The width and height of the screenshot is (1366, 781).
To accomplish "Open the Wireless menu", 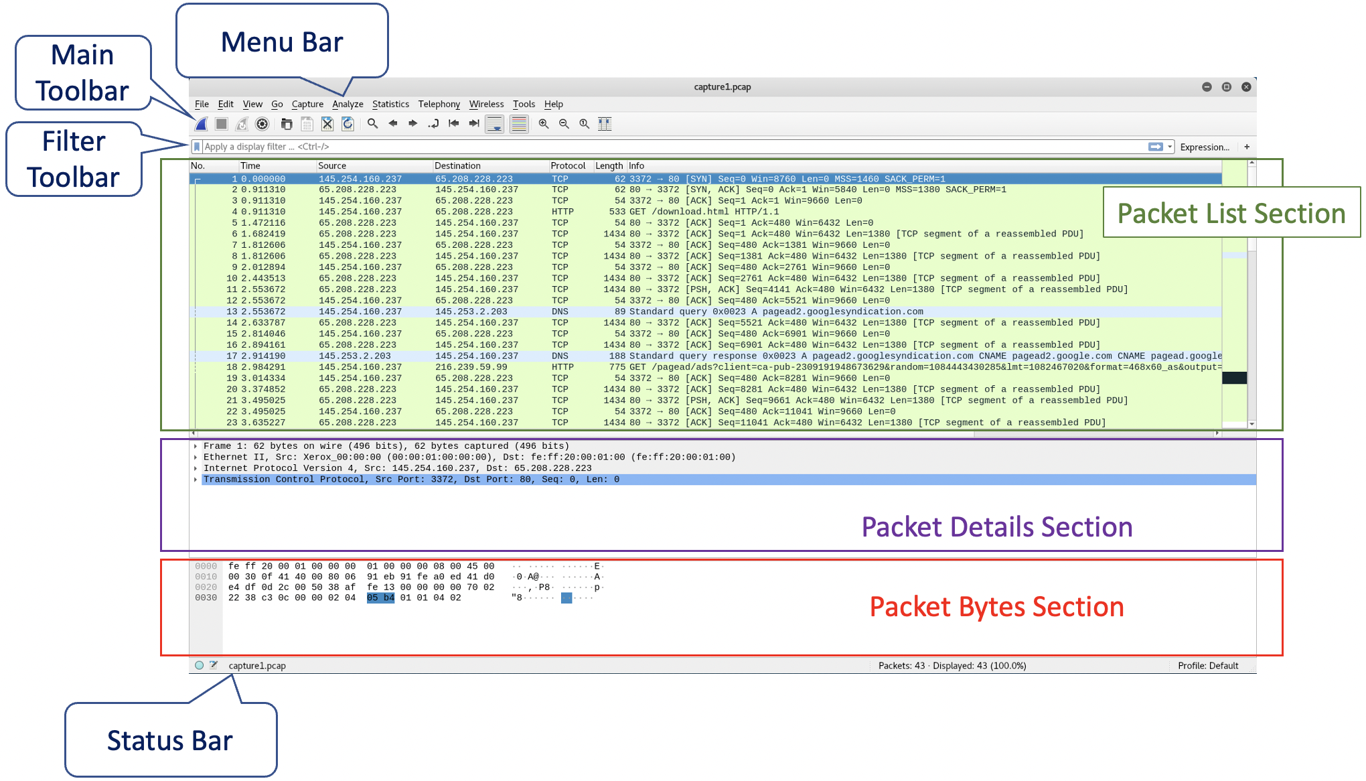I will click(x=486, y=104).
